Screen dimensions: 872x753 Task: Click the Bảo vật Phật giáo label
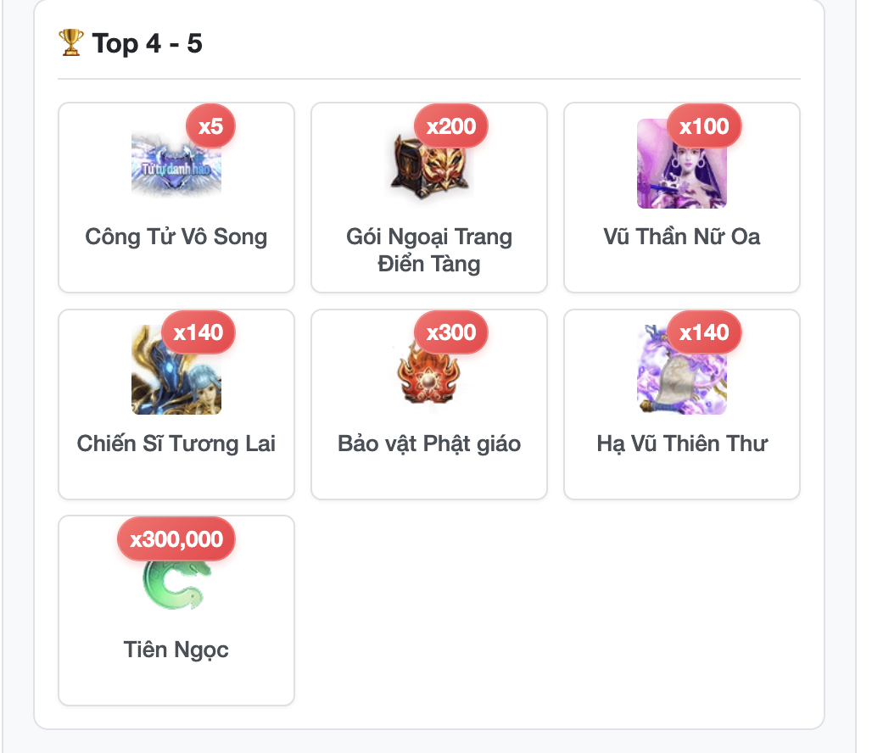428,443
